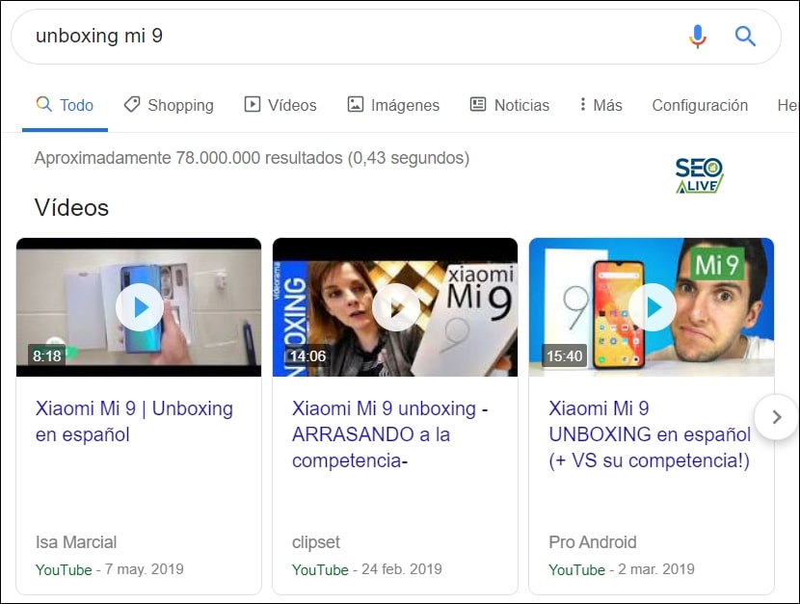Image resolution: width=800 pixels, height=604 pixels.
Task: Click the blue magnifier search icon
Action: (x=746, y=36)
